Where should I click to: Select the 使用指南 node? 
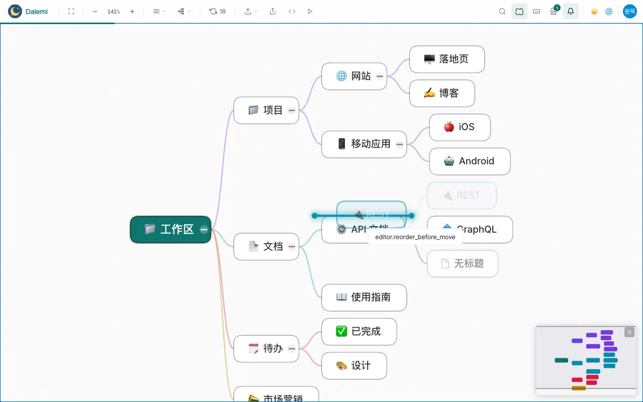click(364, 297)
